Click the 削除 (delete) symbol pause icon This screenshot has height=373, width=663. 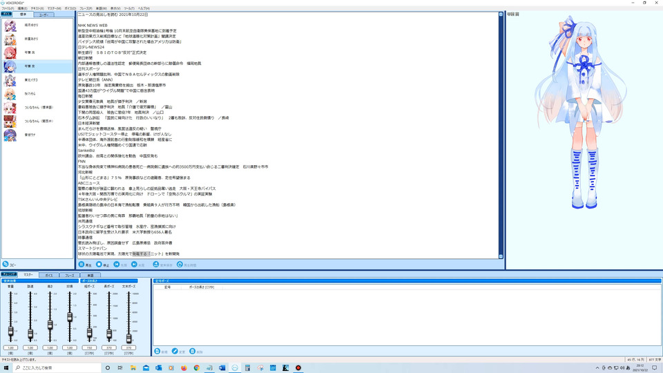(x=193, y=352)
